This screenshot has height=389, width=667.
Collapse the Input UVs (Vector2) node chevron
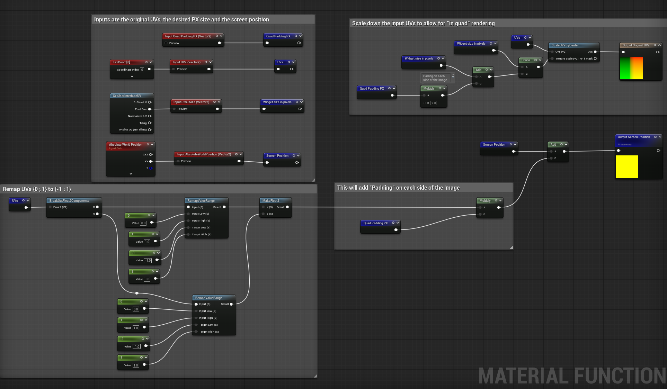coord(210,62)
